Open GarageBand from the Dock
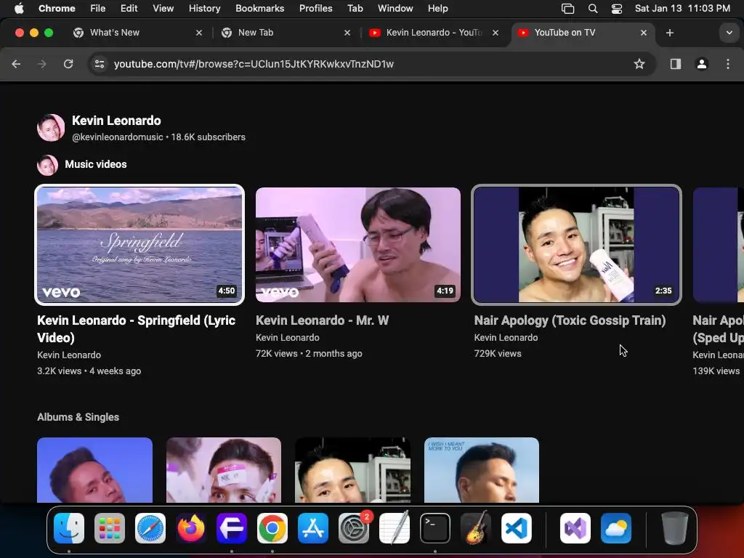The image size is (744, 558). (x=476, y=528)
